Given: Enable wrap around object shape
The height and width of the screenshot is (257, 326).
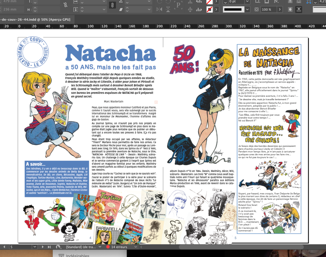Looking at the screenshot, I should coord(290,9).
